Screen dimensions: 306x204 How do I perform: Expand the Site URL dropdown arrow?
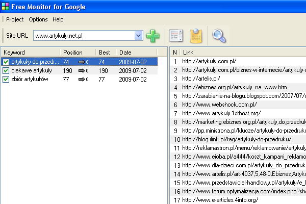click(x=139, y=36)
